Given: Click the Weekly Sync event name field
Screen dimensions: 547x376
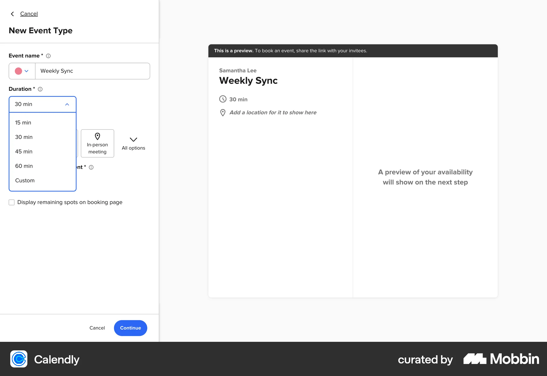Looking at the screenshot, I should coord(92,71).
